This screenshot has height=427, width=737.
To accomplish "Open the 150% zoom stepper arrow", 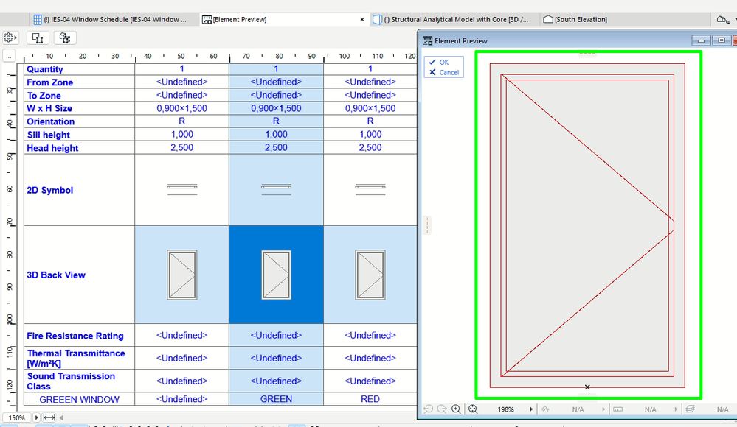I will point(36,417).
